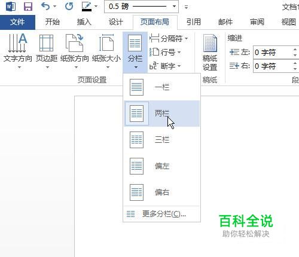Select the 页面布局 tab
Viewport: 299px width, 257px height.
(x=155, y=22)
